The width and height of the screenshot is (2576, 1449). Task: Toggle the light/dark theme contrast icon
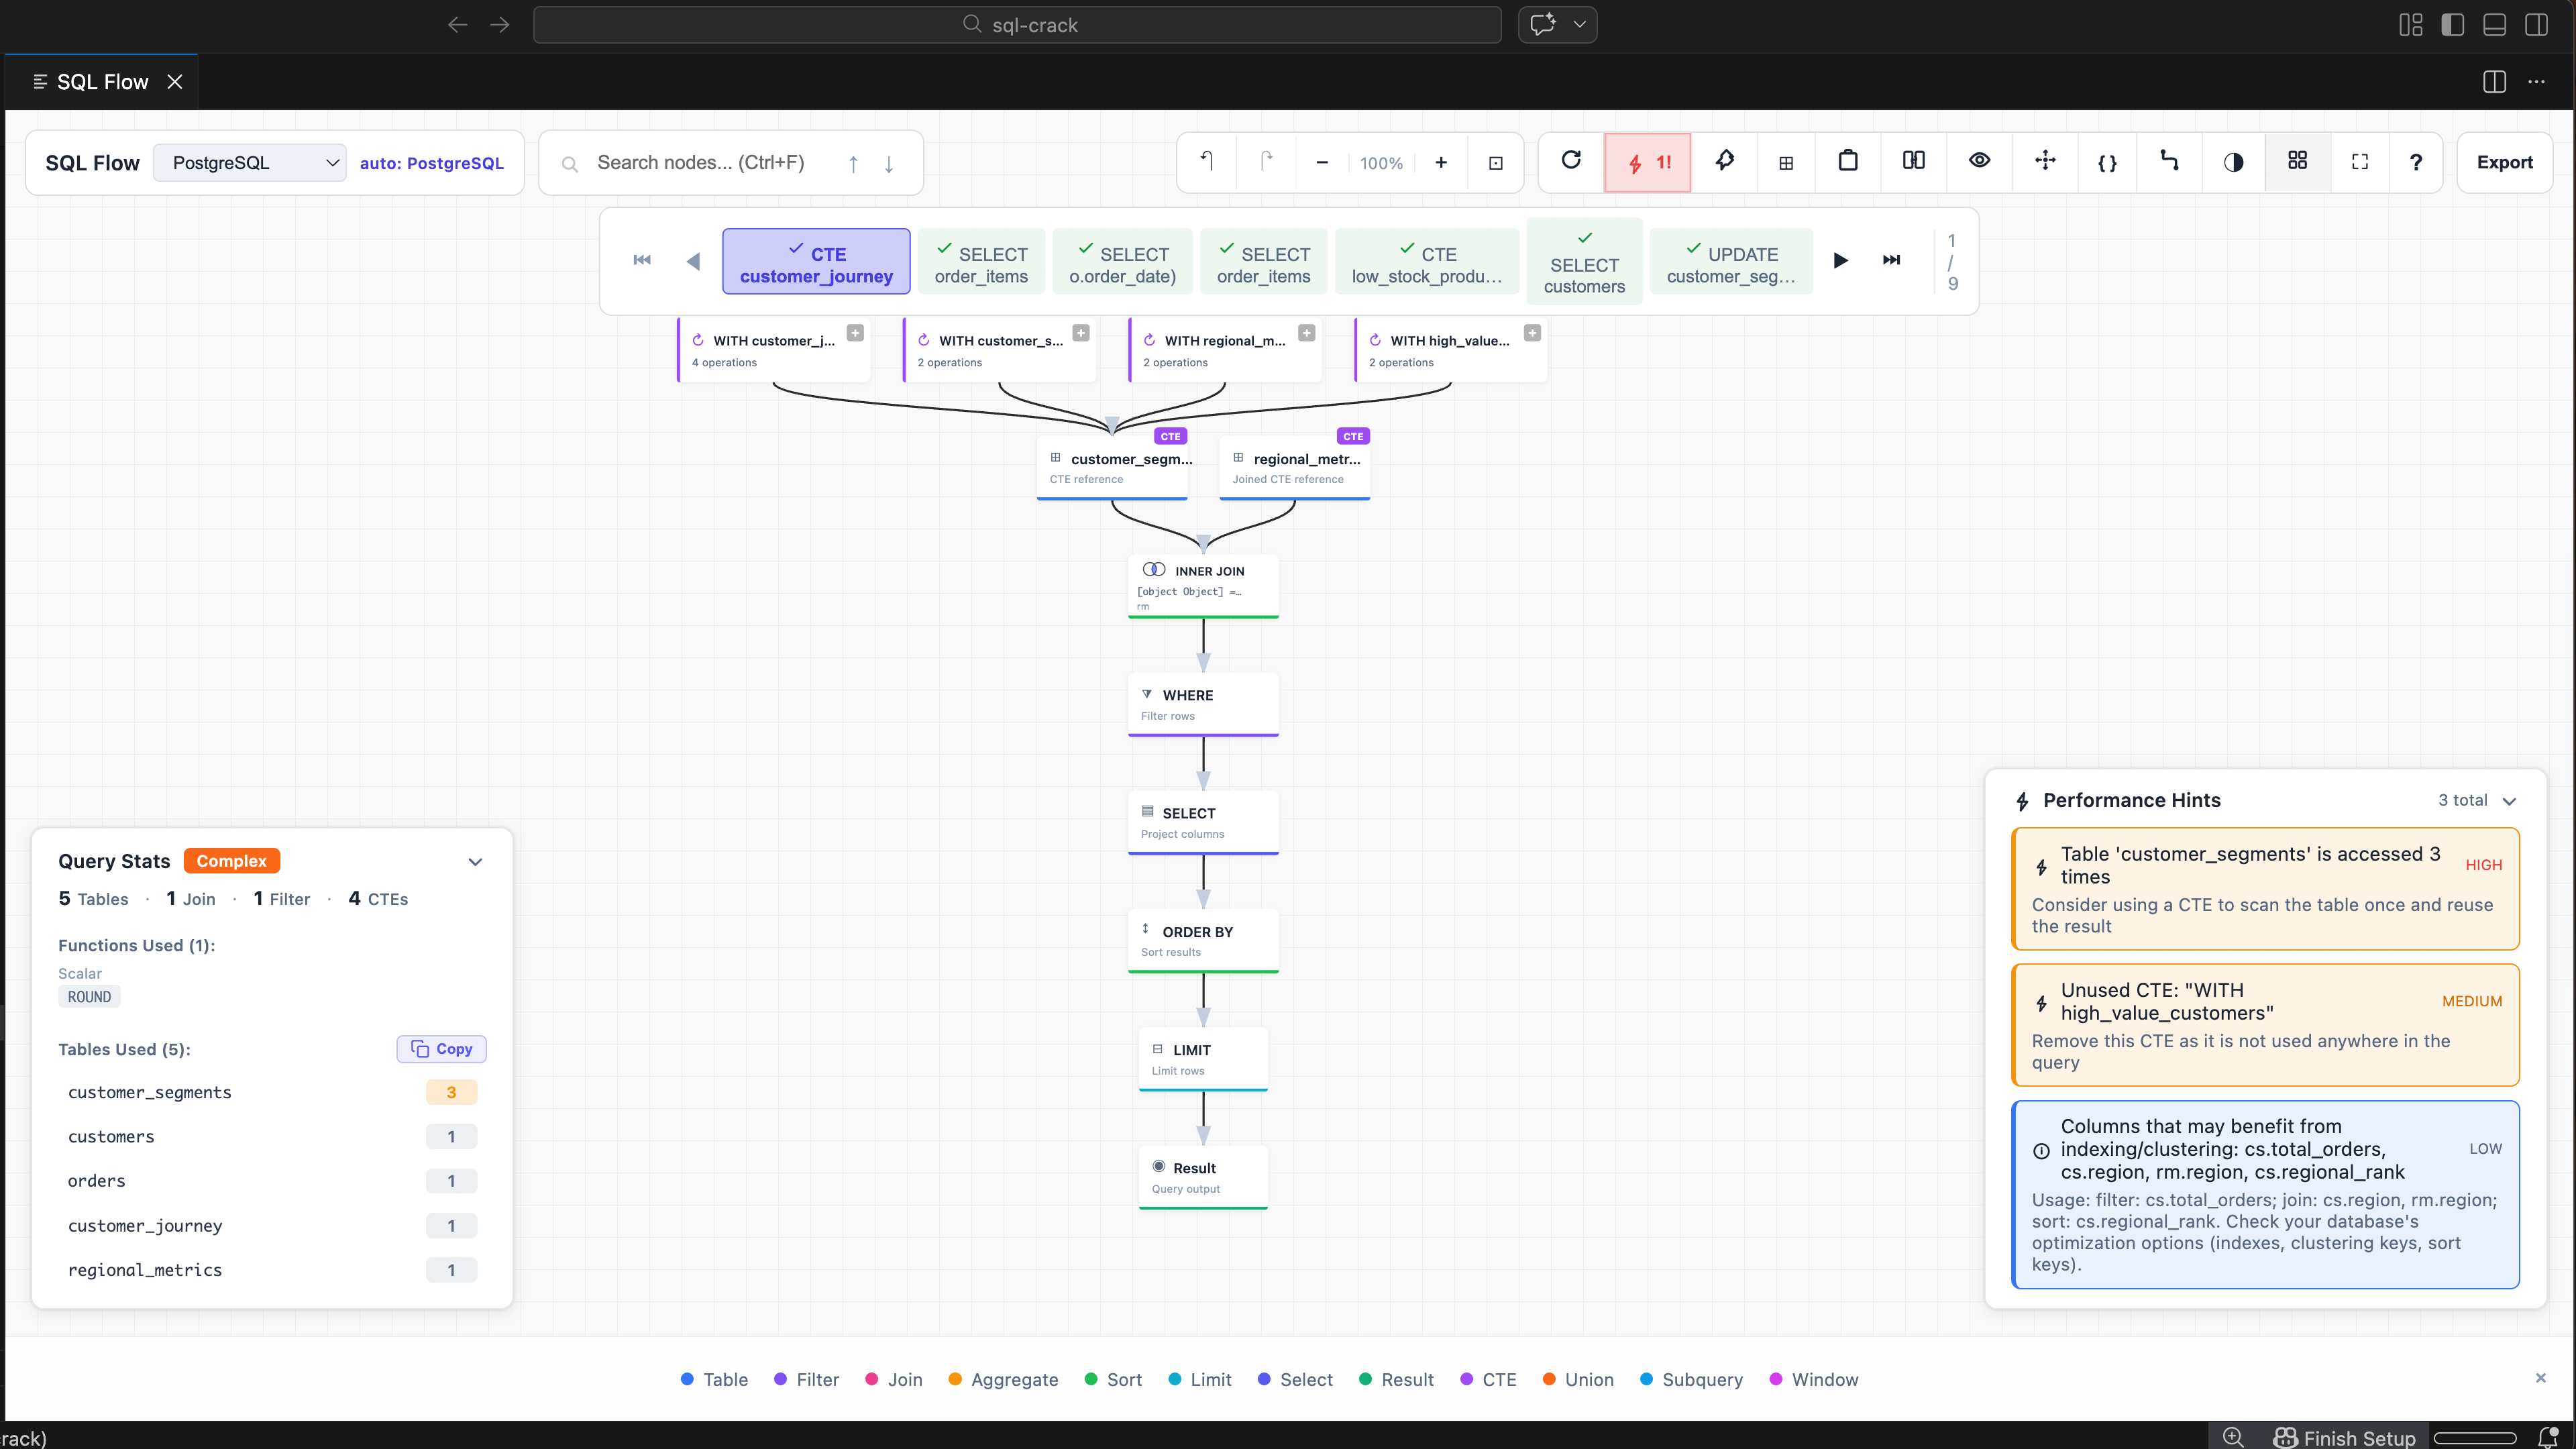pyautogui.click(x=2233, y=162)
